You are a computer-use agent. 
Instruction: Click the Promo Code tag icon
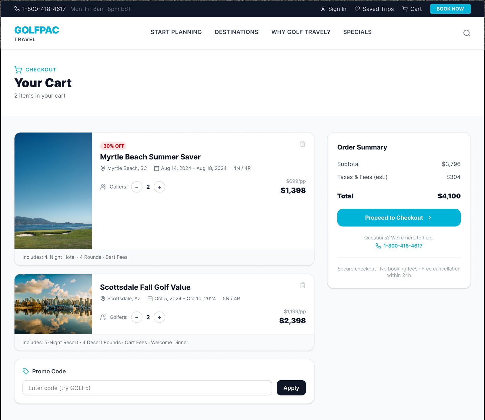[26, 371]
